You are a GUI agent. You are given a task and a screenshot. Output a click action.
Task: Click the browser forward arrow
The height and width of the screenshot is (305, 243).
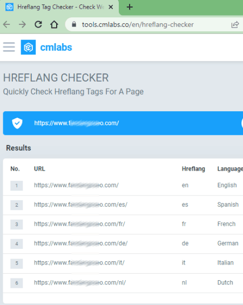point(22,24)
